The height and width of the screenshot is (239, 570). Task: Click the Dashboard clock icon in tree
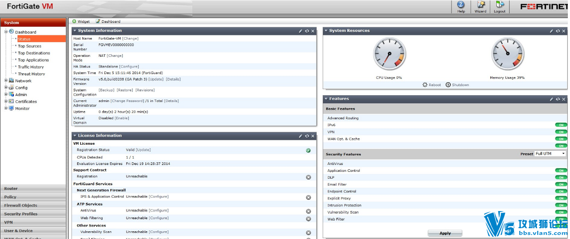(11, 31)
